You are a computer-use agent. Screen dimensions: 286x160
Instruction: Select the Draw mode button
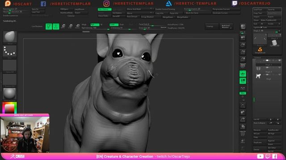tap(56, 26)
